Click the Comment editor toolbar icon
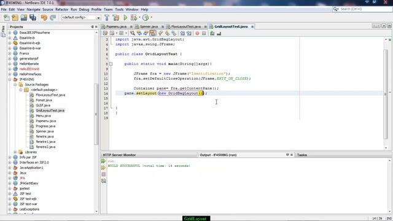Screen dimensions: 393x221 point(212,33)
